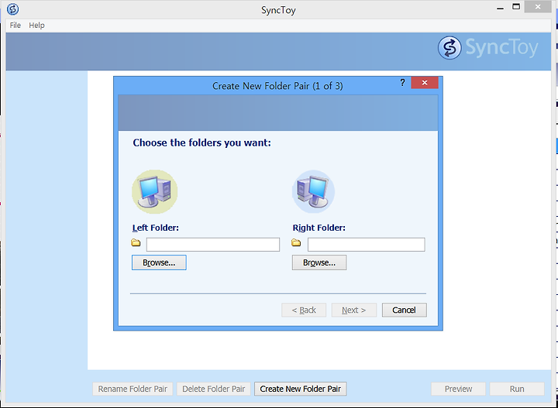Click the left folder computer icon
This screenshot has height=408, width=558.
click(154, 192)
